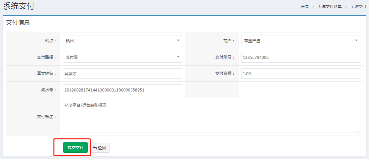Image resolution: width=369 pixels, height=159 pixels.
Task: Open the 支付路径 dropdown showing 支付宝
Action: pyautogui.click(x=122, y=57)
